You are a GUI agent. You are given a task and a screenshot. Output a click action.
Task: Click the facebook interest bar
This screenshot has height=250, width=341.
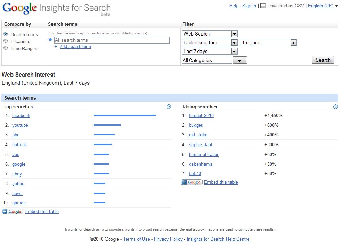pyautogui.click(x=125, y=115)
